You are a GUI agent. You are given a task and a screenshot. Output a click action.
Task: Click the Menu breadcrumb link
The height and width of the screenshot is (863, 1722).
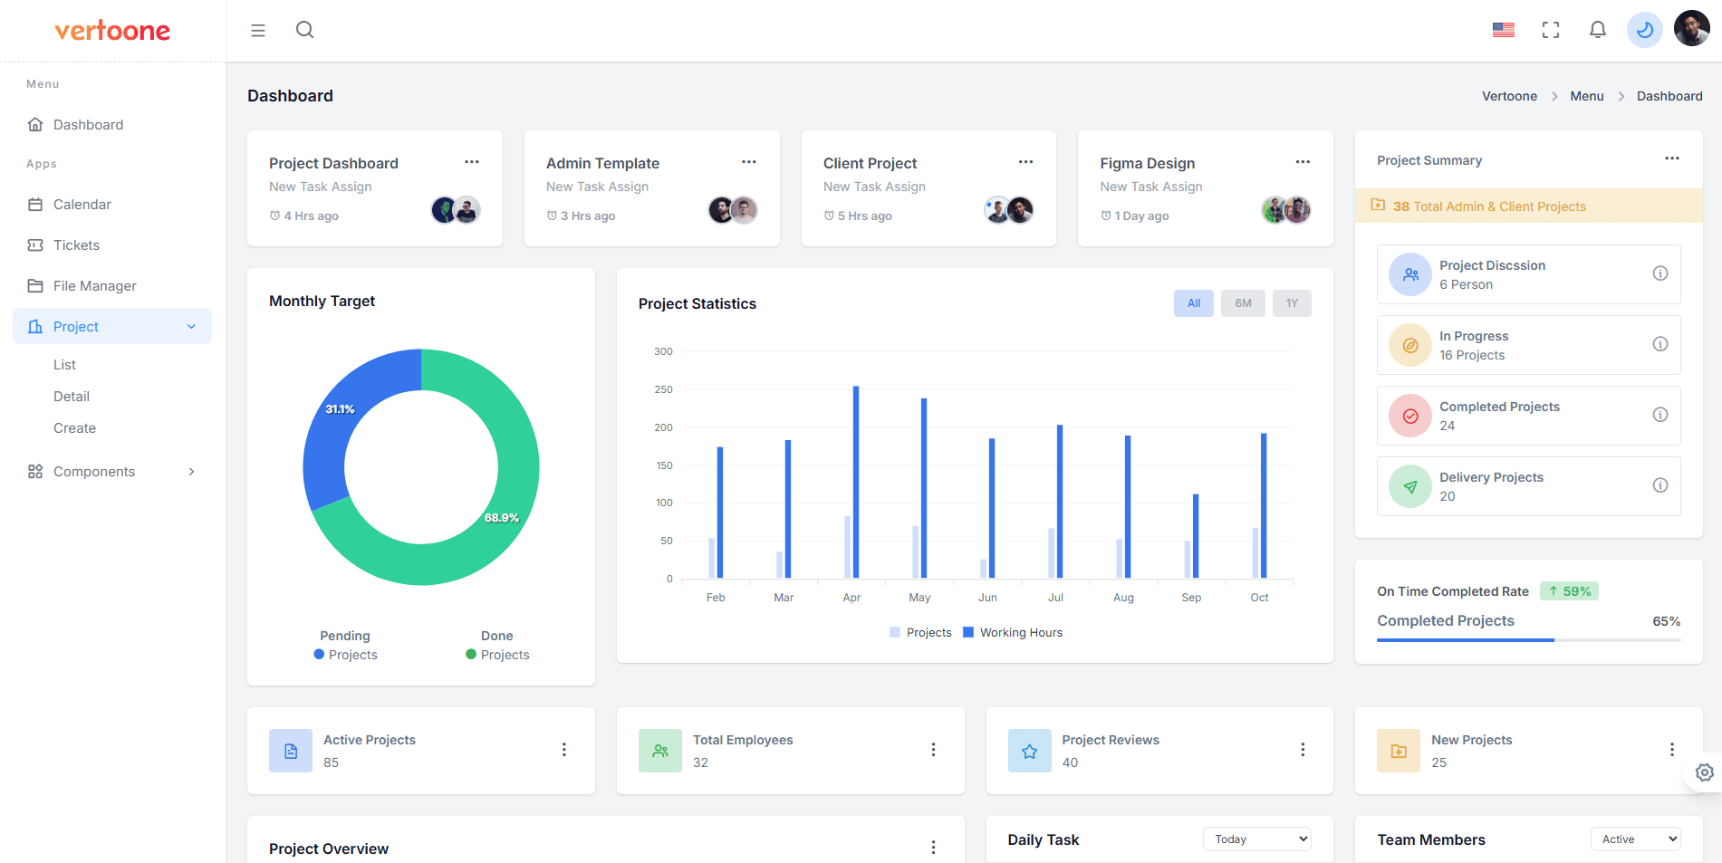pyautogui.click(x=1586, y=95)
